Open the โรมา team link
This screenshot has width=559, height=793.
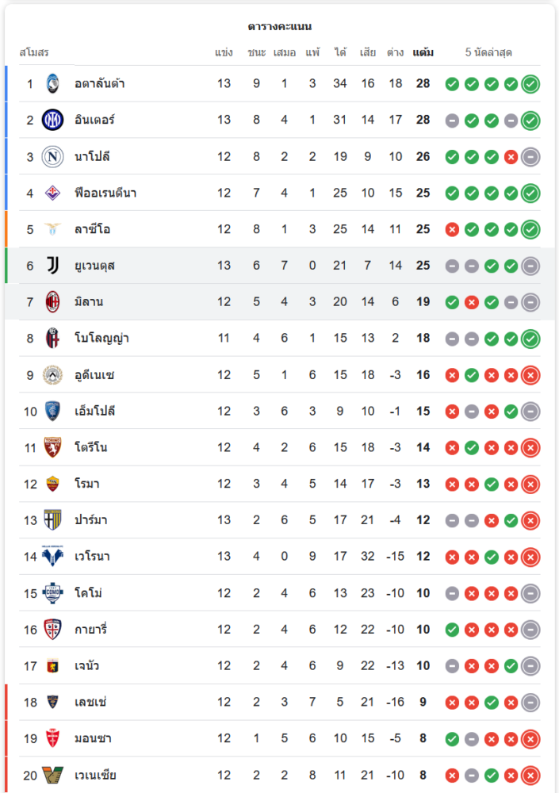(x=87, y=484)
